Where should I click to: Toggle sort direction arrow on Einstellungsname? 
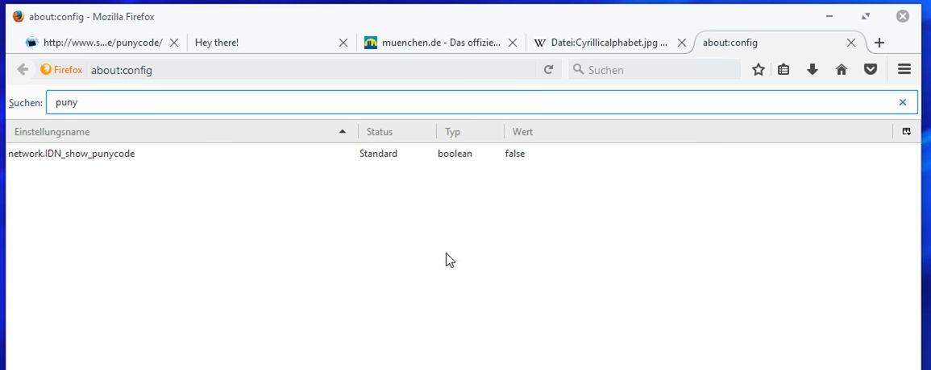pos(342,132)
